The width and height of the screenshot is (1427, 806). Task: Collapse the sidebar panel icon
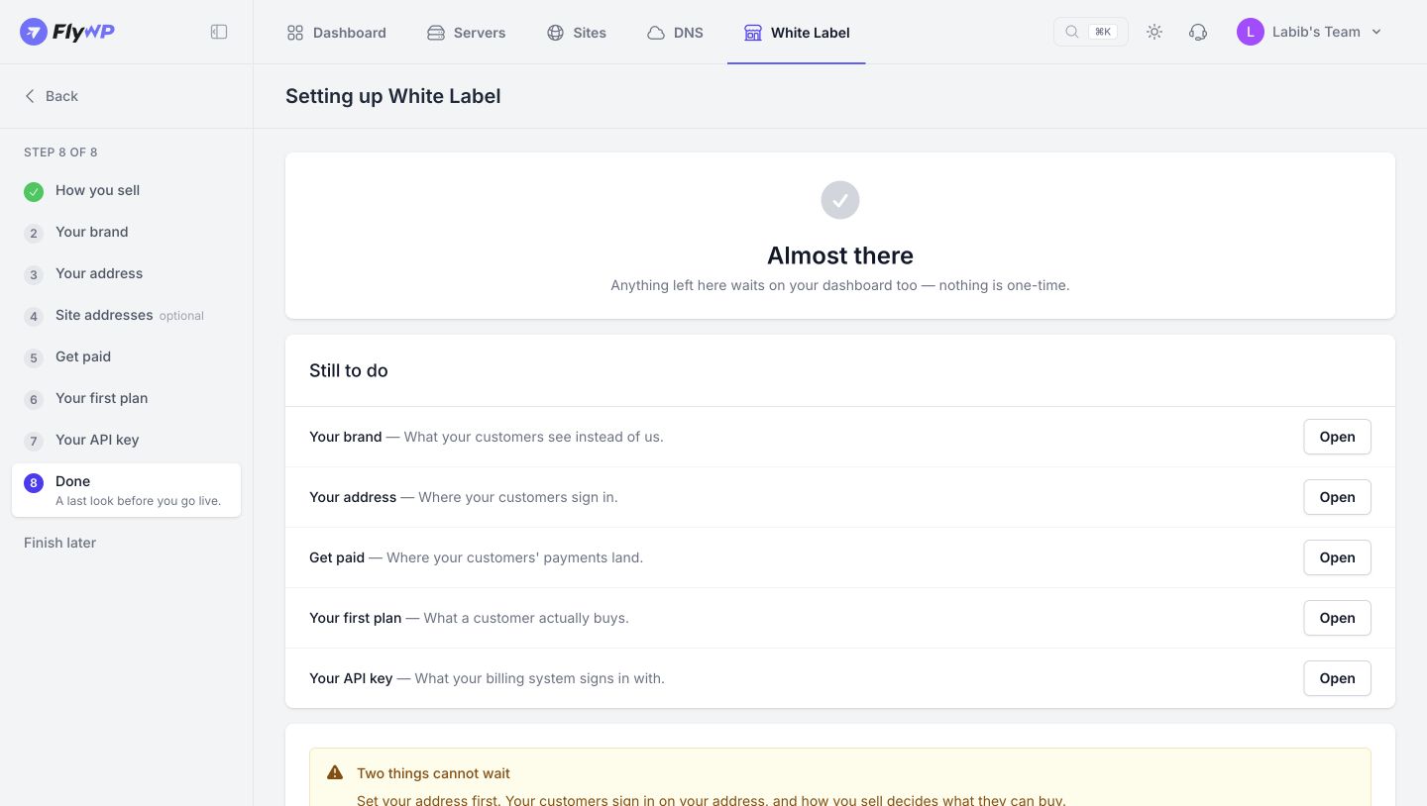pyautogui.click(x=219, y=32)
